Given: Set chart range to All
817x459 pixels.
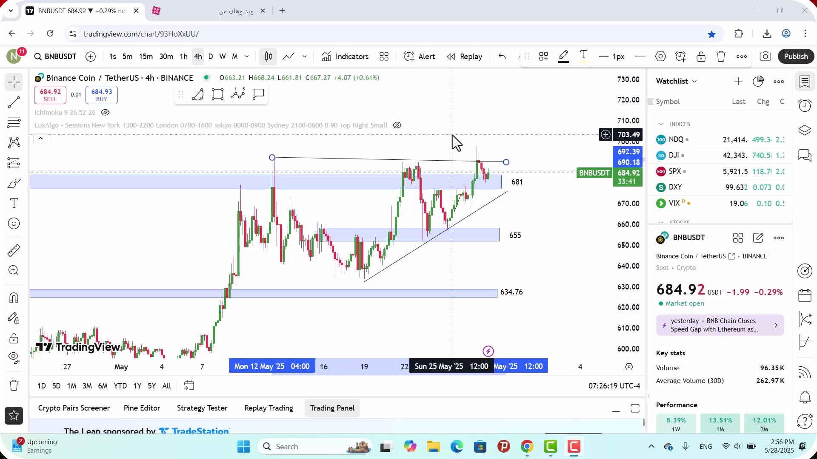Looking at the screenshot, I should pos(167,386).
